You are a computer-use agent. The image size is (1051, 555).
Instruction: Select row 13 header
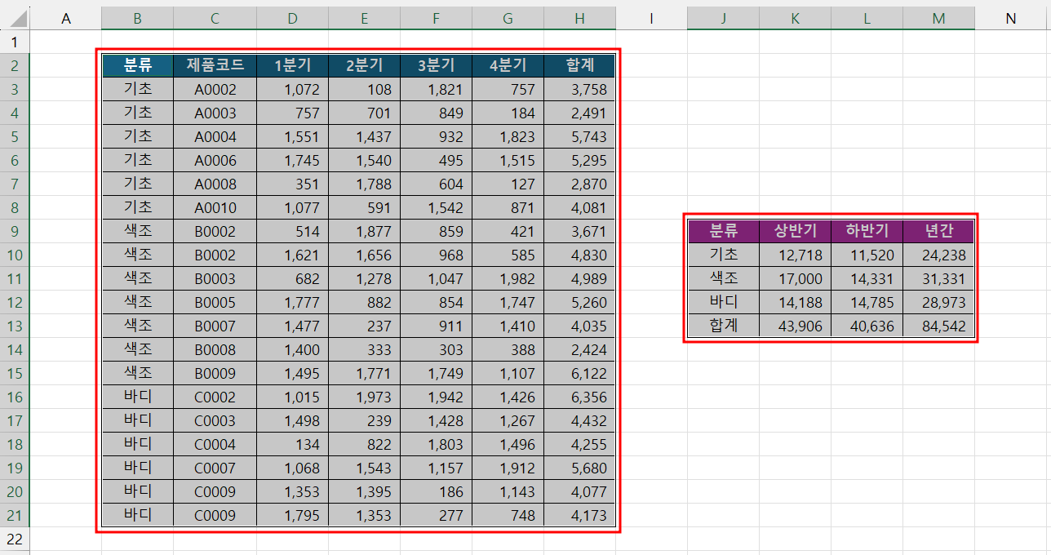pyautogui.click(x=15, y=326)
